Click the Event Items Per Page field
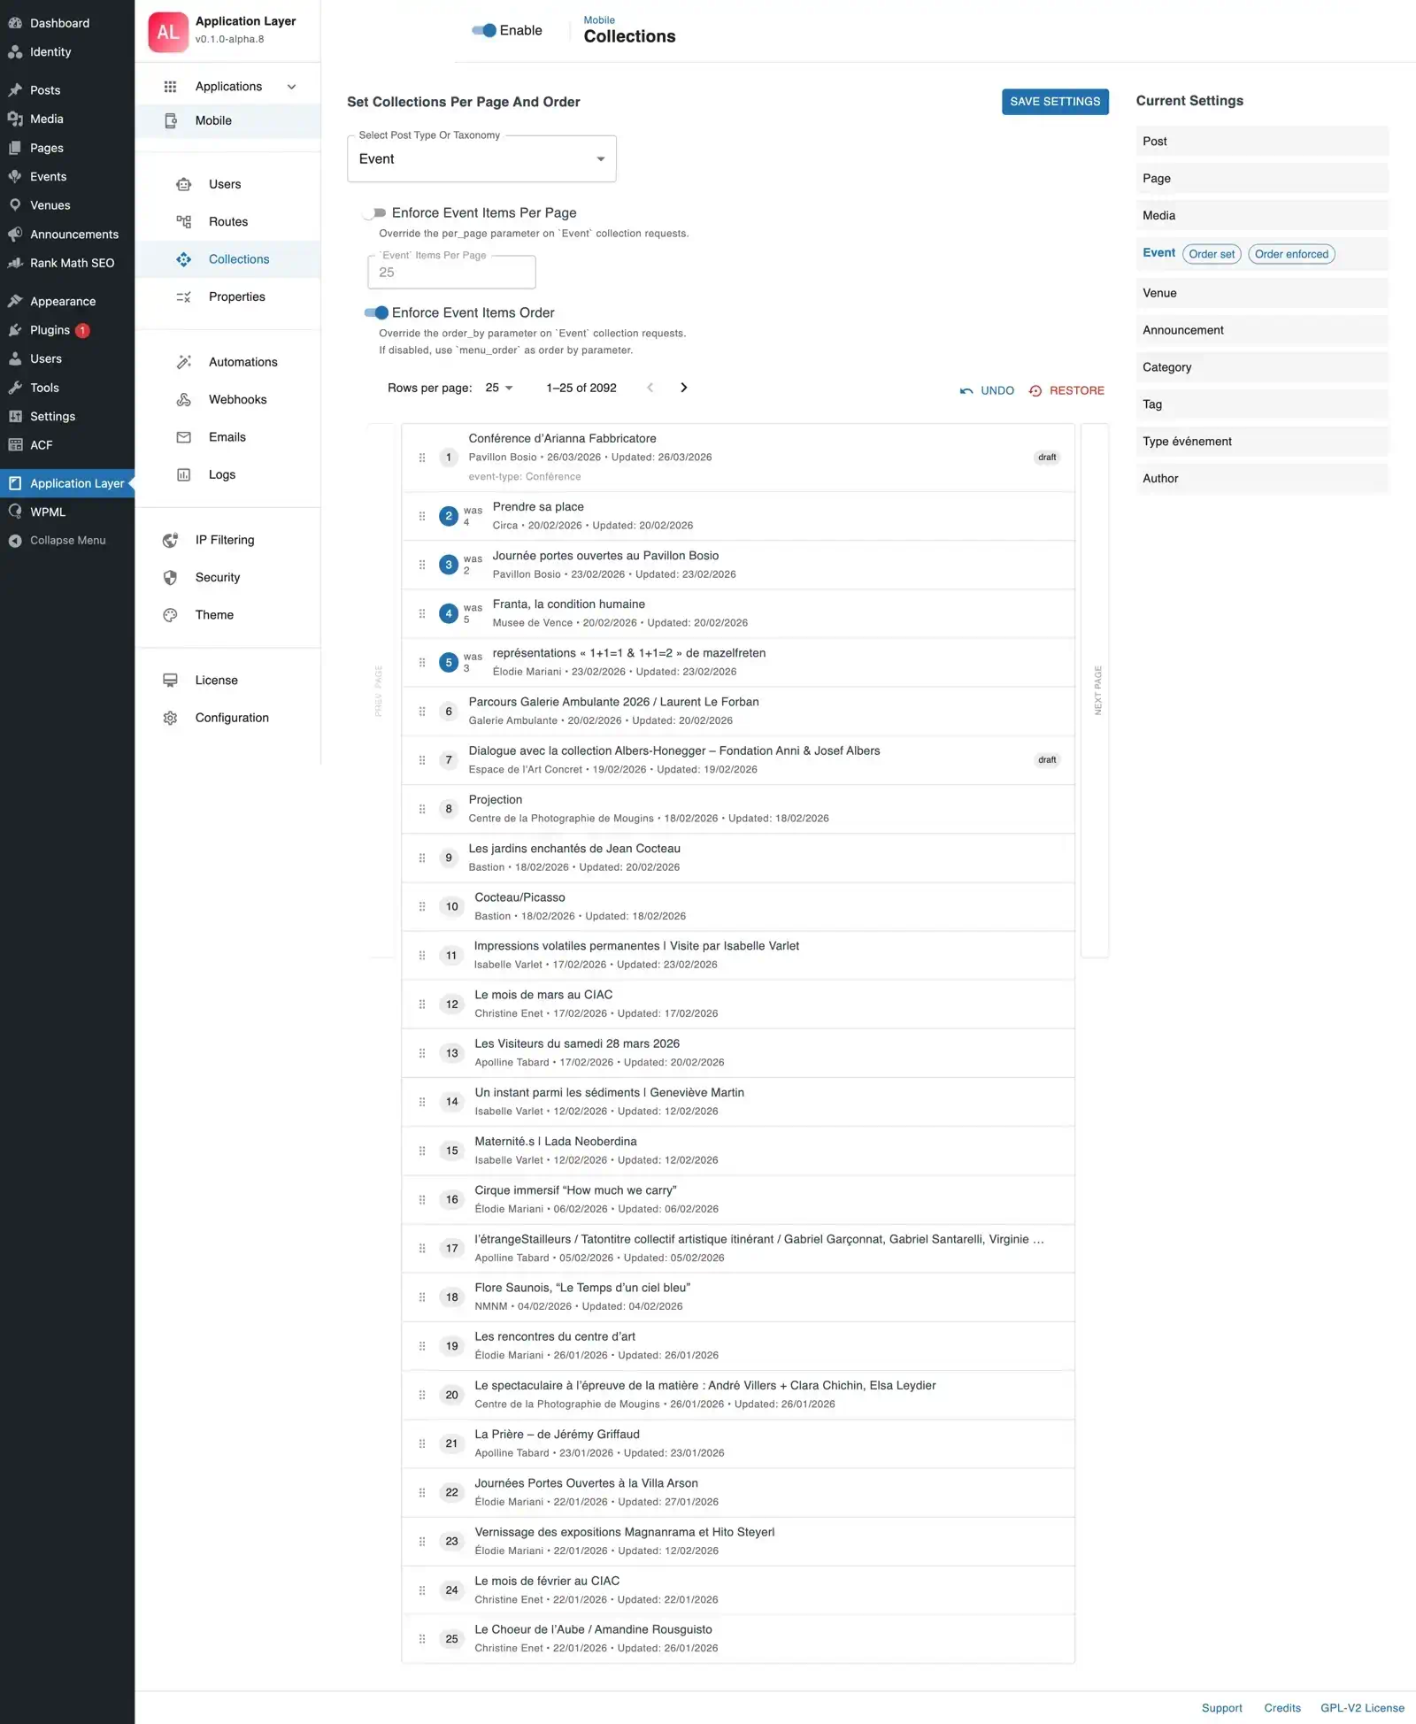This screenshot has height=1724, width=1416. 451,273
